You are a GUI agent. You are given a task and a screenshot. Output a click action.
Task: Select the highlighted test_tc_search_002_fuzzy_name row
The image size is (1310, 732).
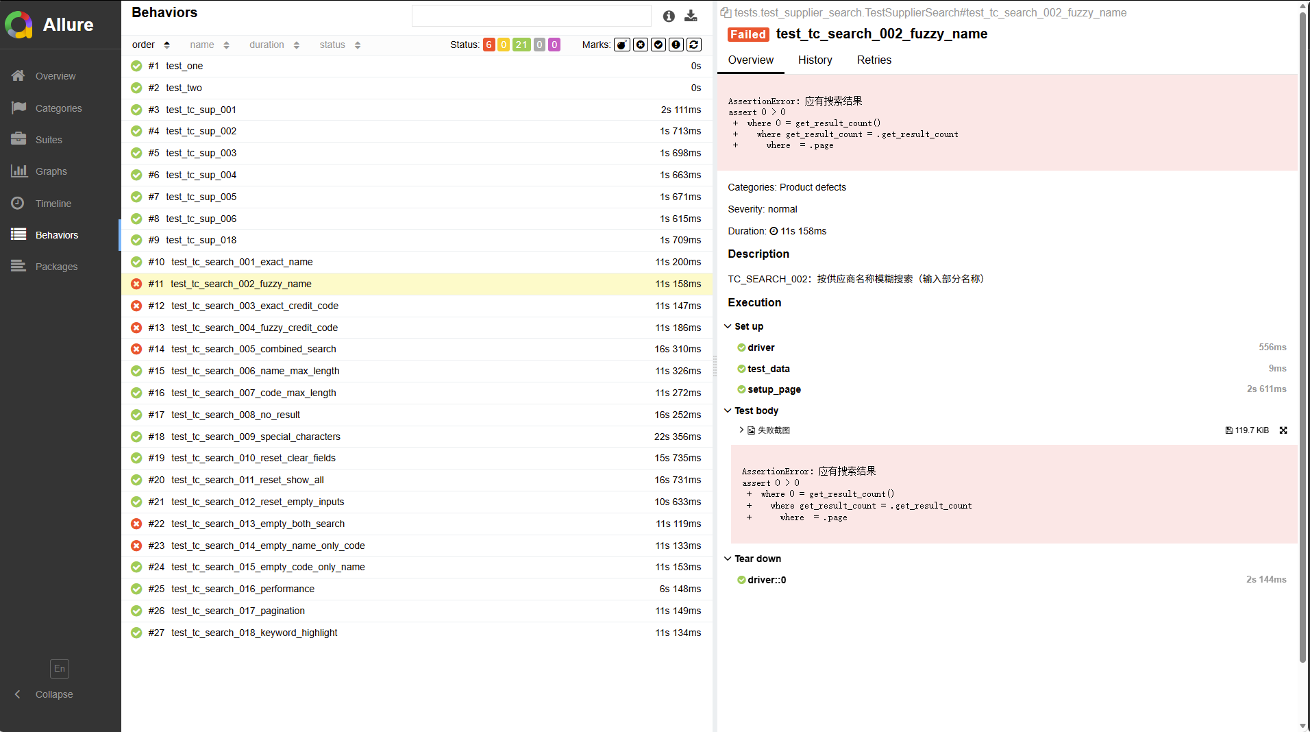pos(417,284)
